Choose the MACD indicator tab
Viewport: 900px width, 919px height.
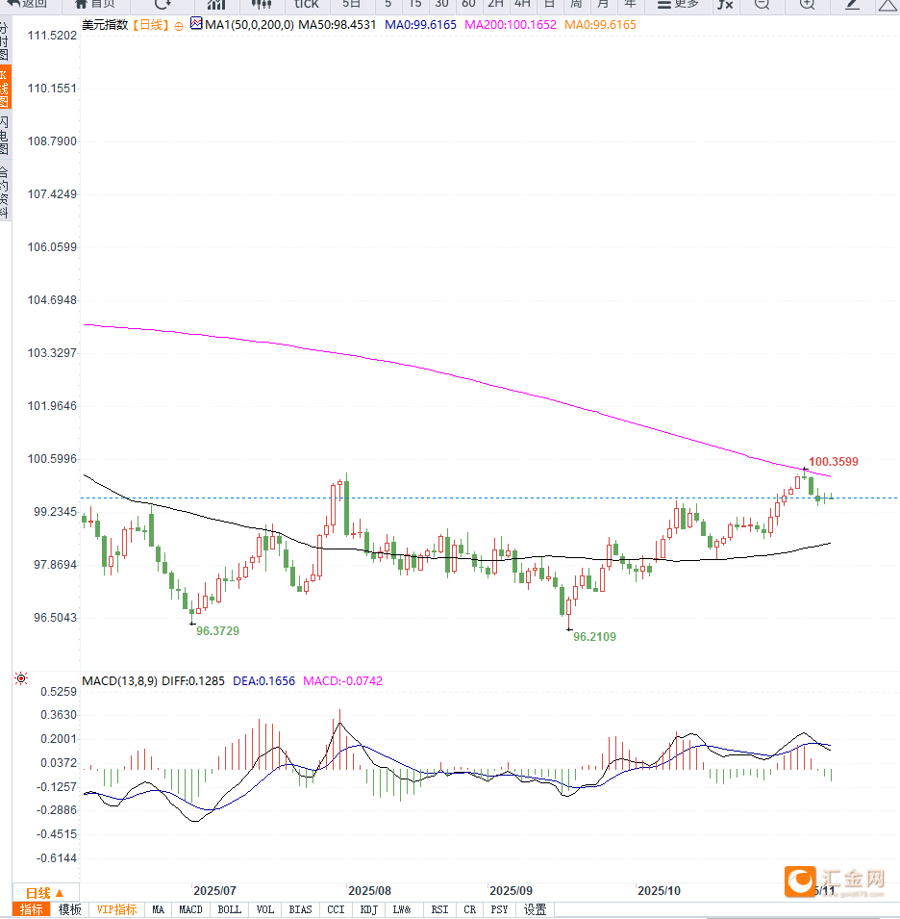pos(190,909)
